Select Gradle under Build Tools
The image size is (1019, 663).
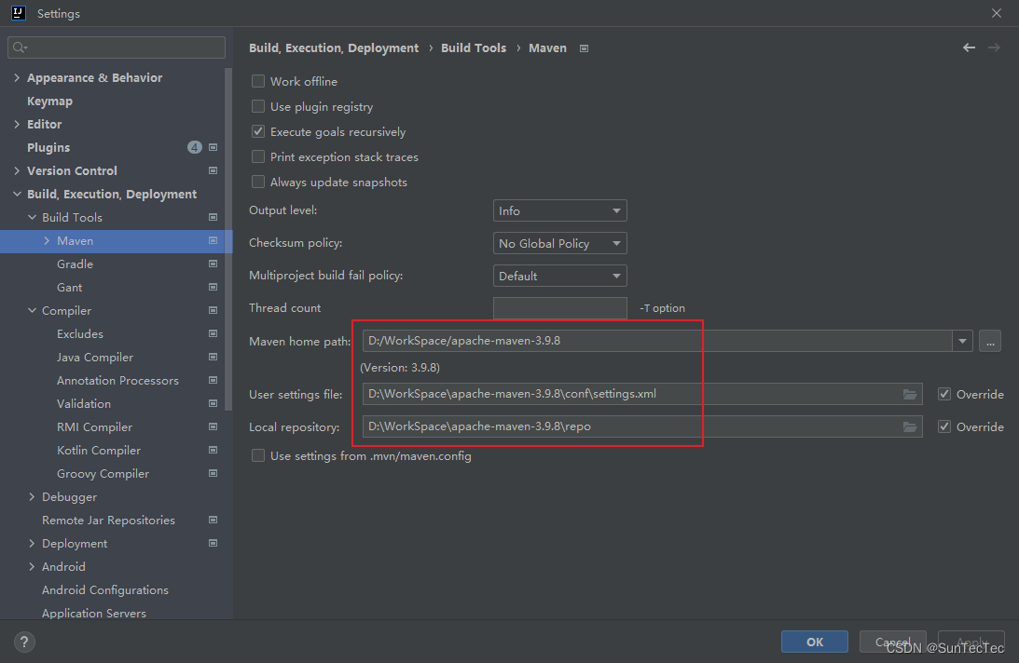click(75, 264)
